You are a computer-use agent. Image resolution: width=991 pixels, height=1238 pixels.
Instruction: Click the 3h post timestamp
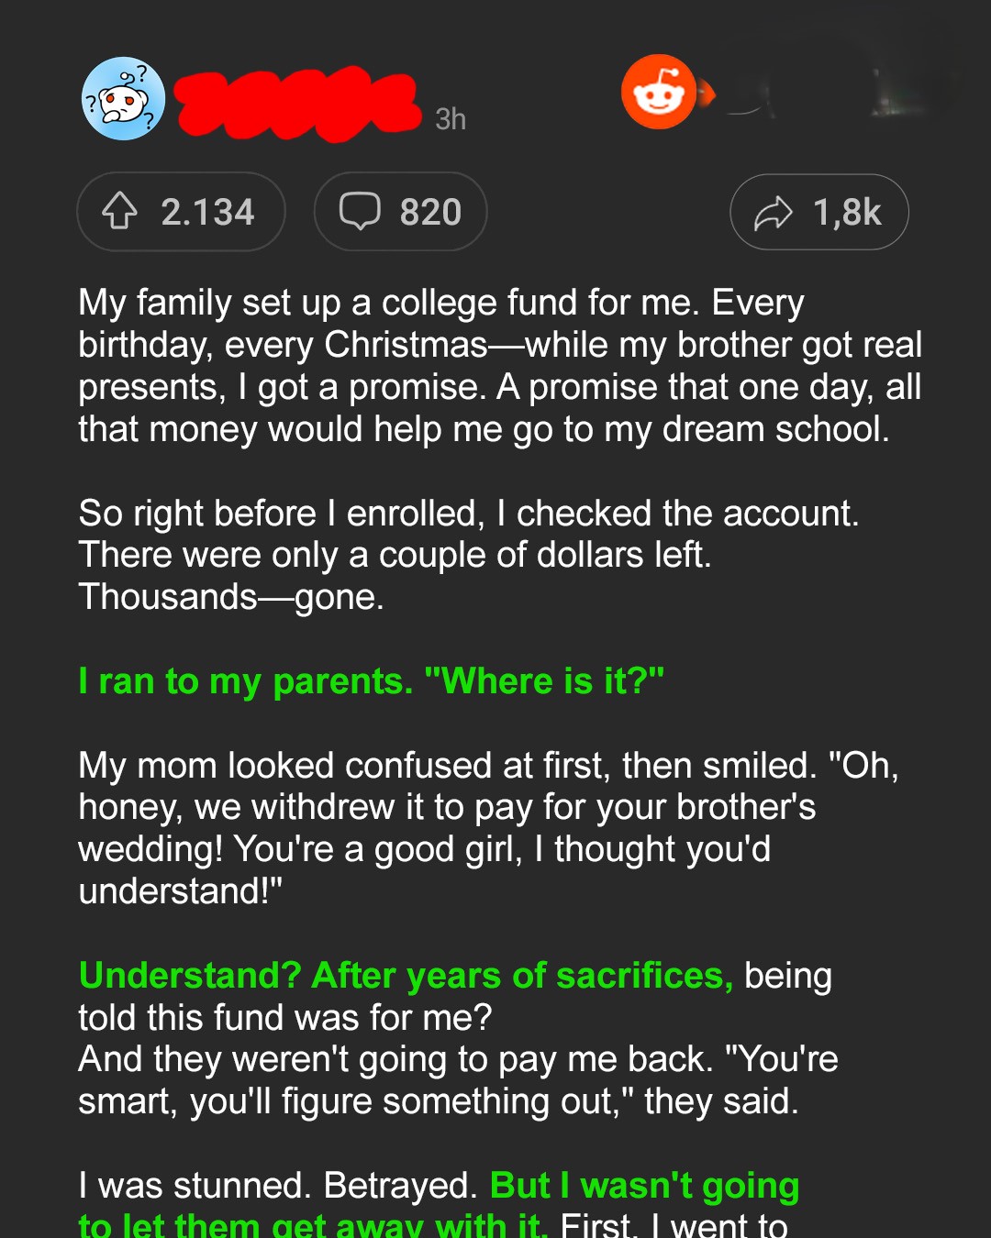[451, 119]
